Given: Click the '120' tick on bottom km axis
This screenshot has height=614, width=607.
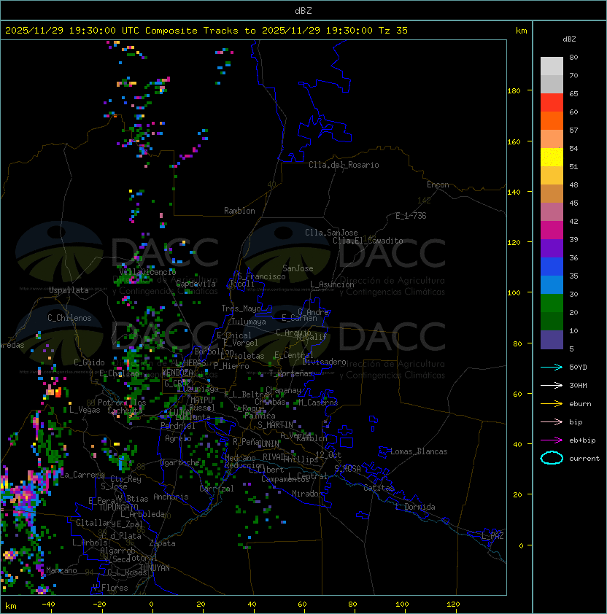Looking at the screenshot, I should coord(453,605).
